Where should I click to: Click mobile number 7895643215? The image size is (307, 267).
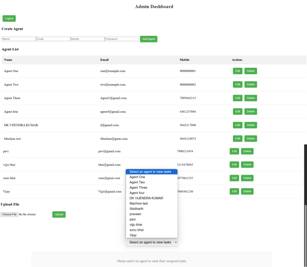(x=188, y=98)
